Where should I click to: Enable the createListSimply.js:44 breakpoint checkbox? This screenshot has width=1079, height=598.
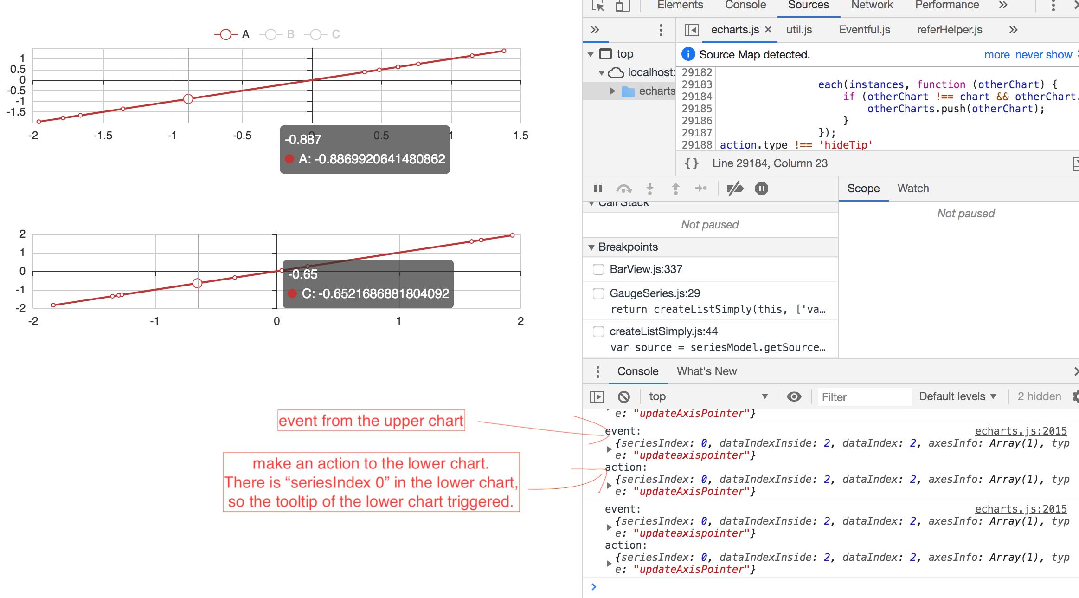[x=598, y=331]
